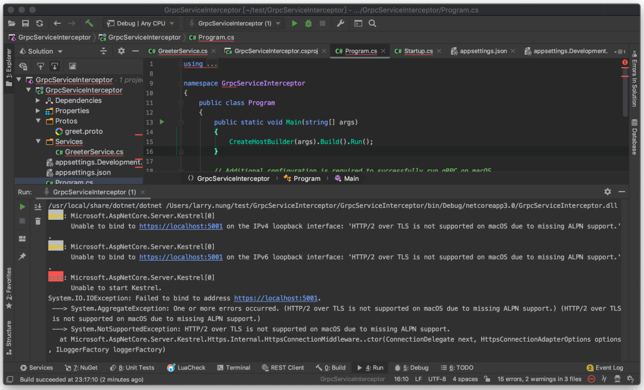644x390 pixels.
Task: Click the Open folder toolbar icon
Action: (11, 23)
